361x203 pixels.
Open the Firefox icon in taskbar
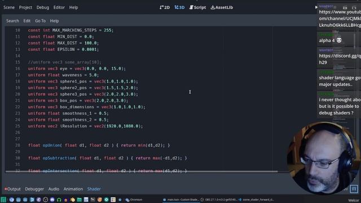(99, 200)
